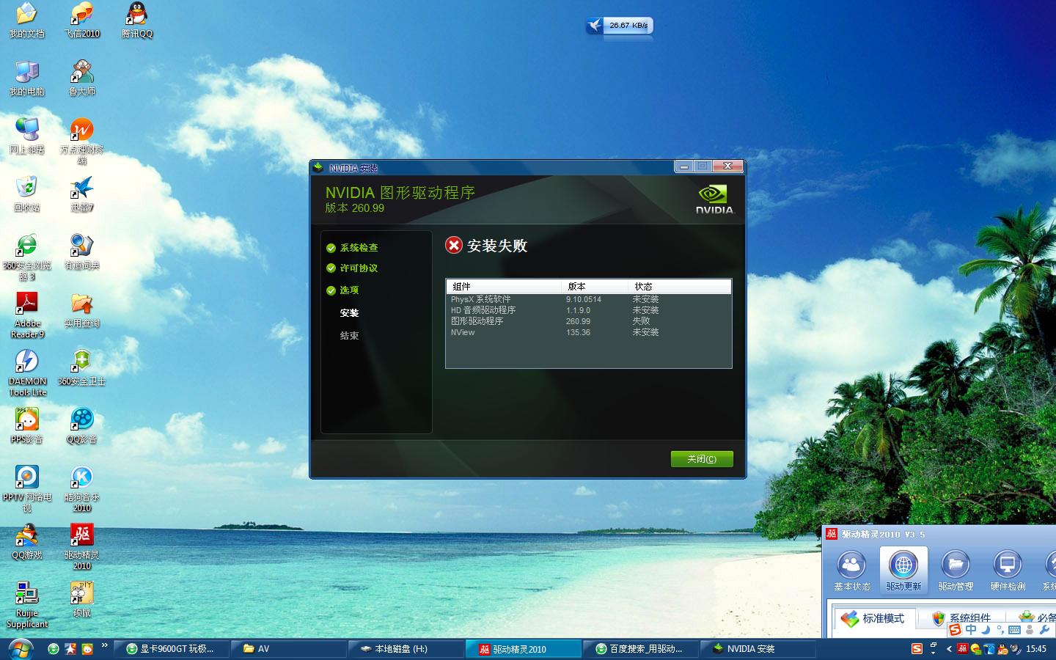Select the 硕鼠 desktop shortcut
The height and width of the screenshot is (660, 1056).
81,599
